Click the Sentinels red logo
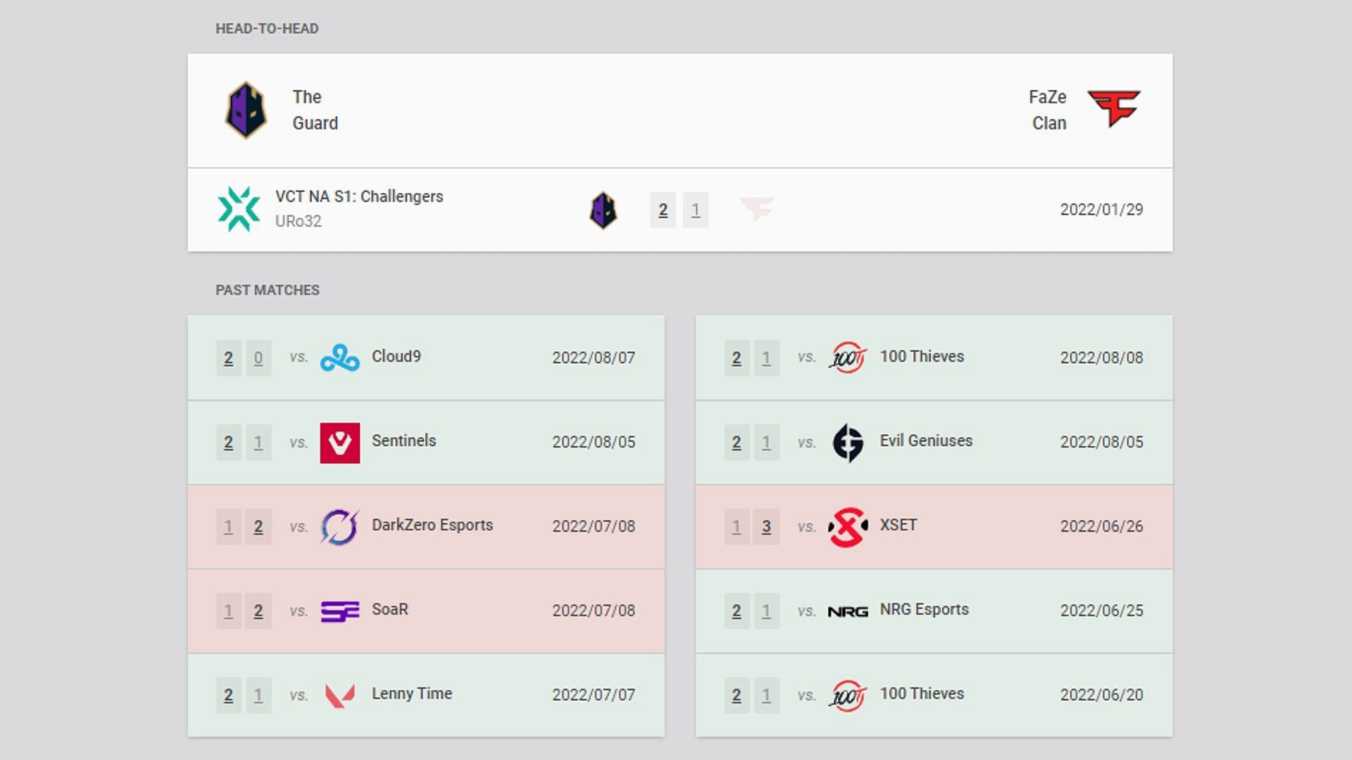Screen dimensions: 1352x760 click(340, 443)
